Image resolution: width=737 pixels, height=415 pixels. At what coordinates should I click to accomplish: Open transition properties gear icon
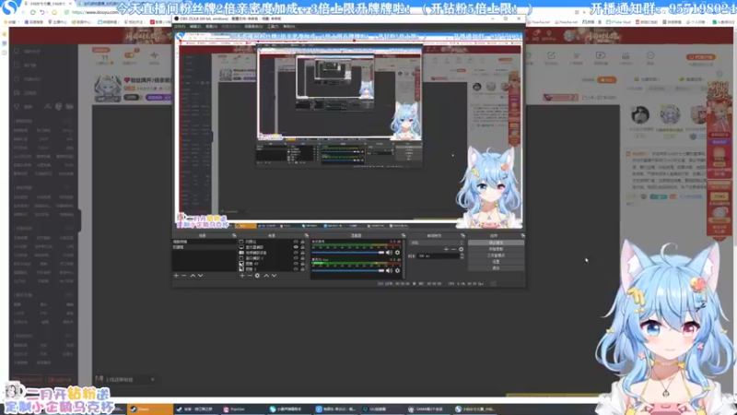tap(462, 249)
